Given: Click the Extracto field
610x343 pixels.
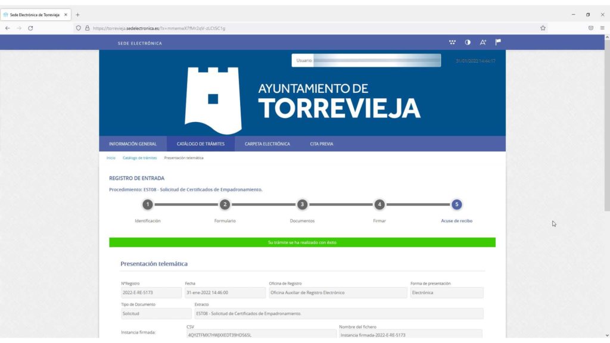Looking at the screenshot, I should point(339,313).
